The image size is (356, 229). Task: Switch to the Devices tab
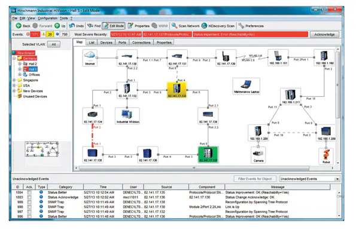click(x=107, y=42)
